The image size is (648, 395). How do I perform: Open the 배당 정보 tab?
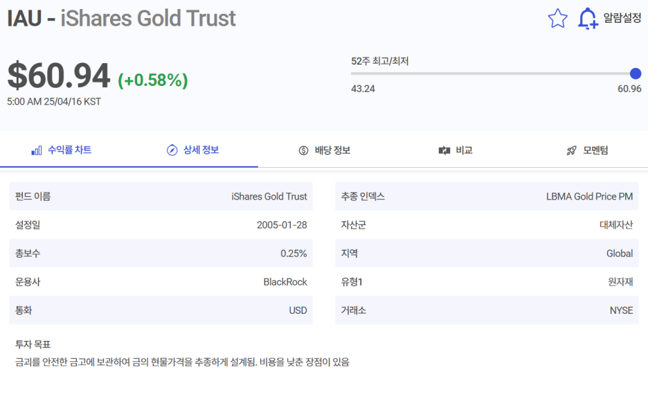332,150
